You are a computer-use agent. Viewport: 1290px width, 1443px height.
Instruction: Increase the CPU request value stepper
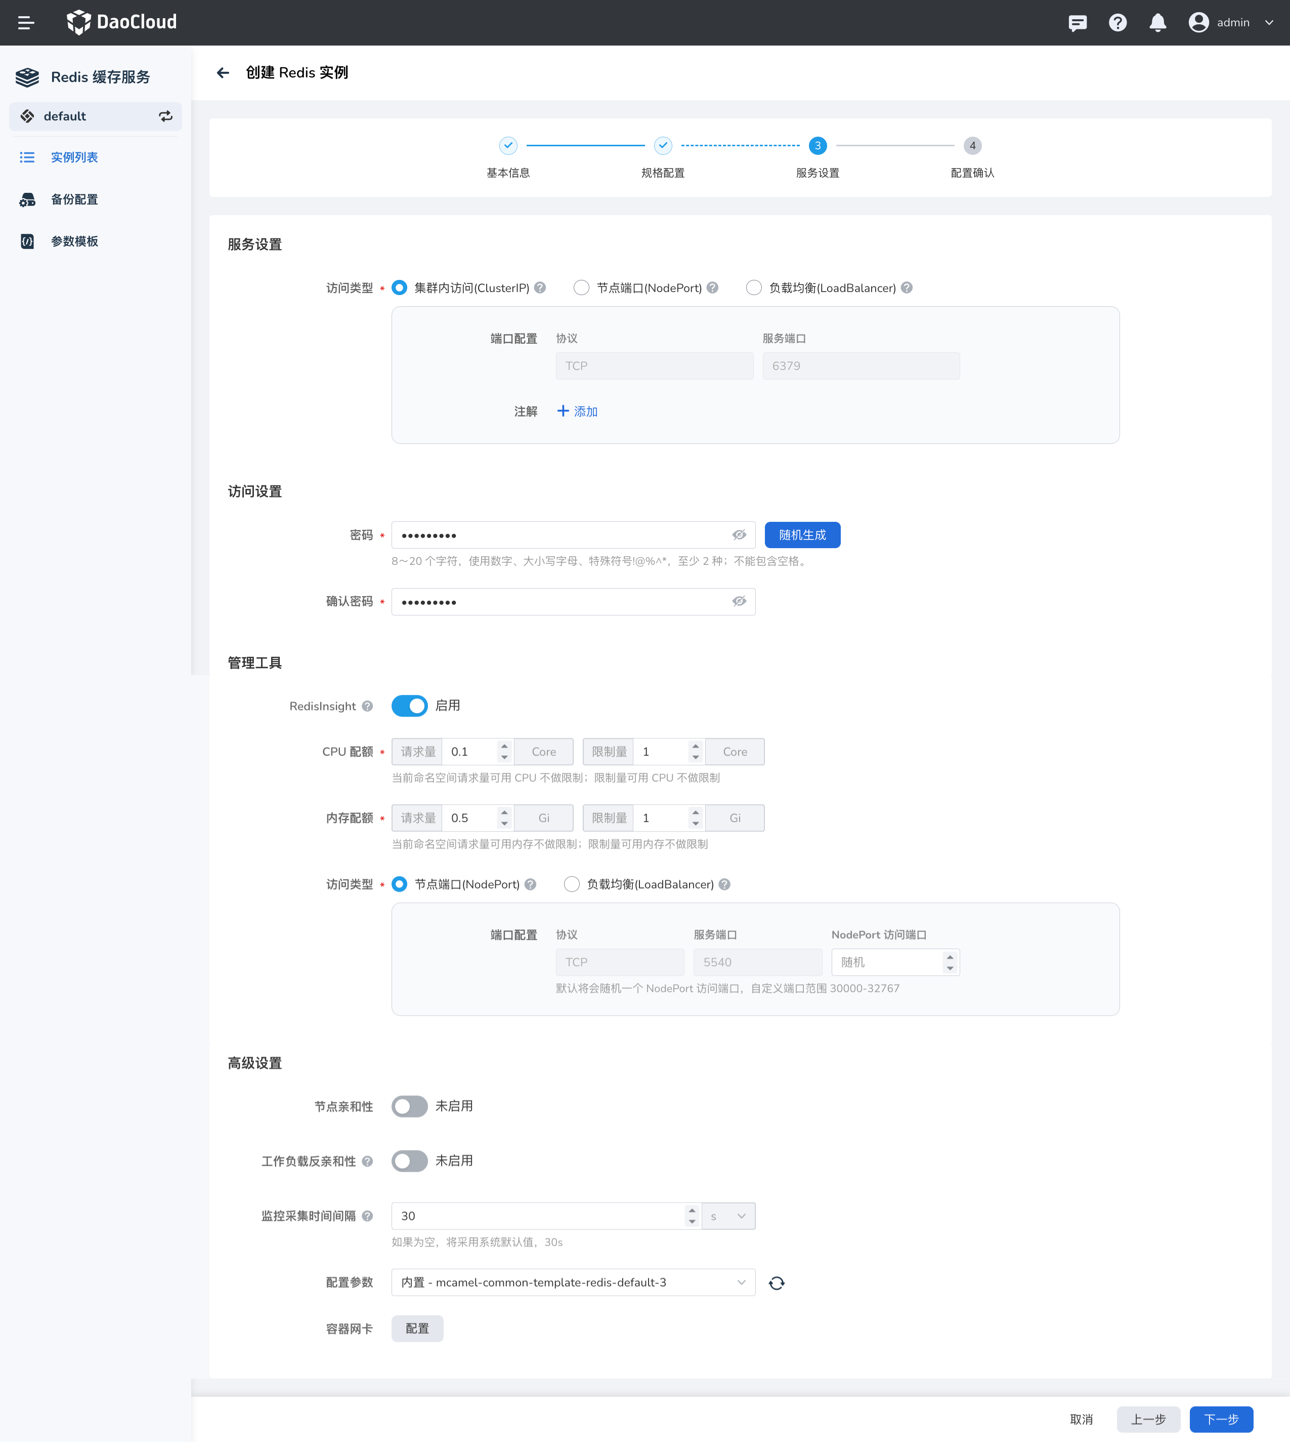[504, 747]
